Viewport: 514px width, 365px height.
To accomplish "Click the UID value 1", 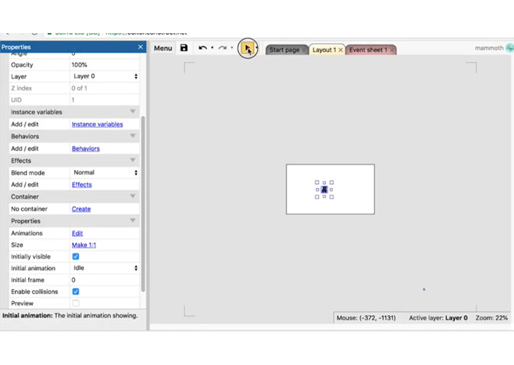I will click(73, 100).
